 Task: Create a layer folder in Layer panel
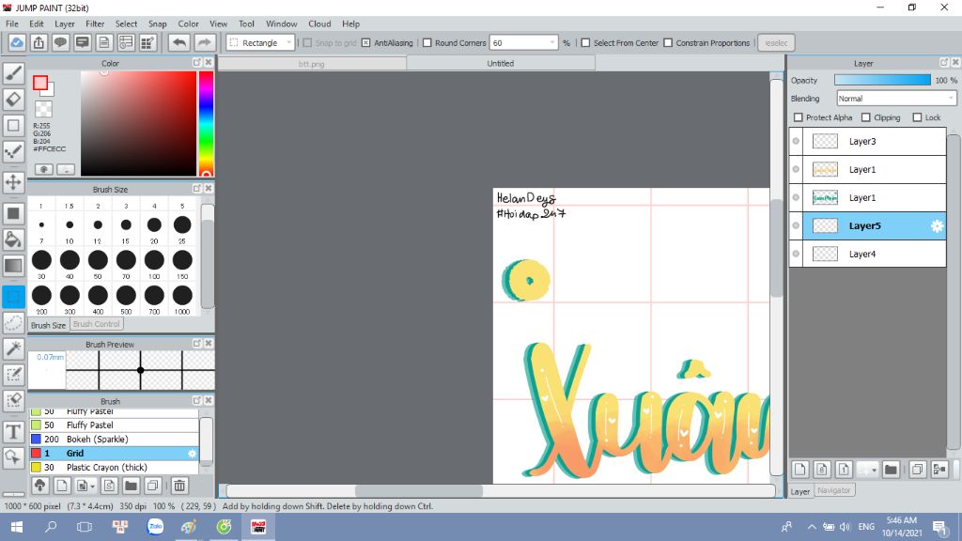click(x=891, y=470)
